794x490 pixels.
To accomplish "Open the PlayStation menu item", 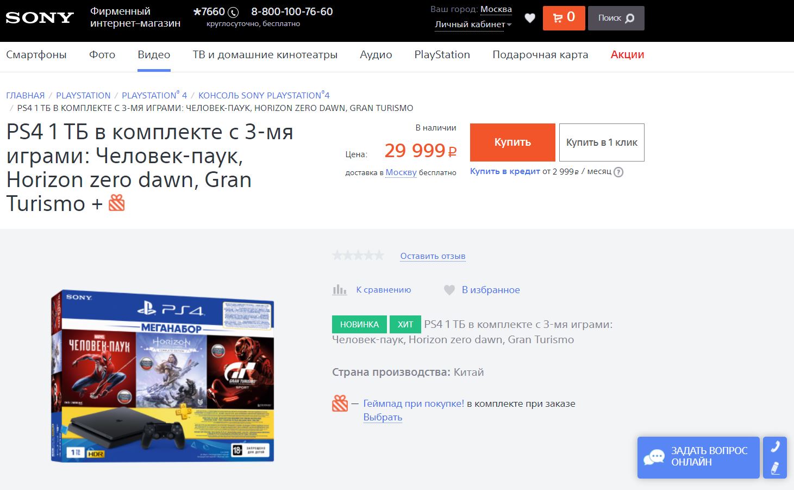I will tap(442, 54).
